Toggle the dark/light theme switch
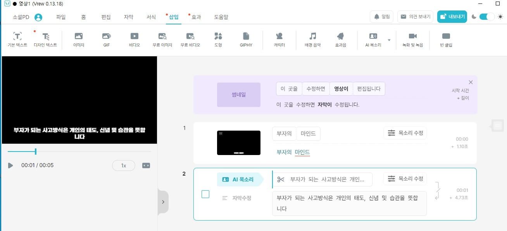 pos(487,17)
